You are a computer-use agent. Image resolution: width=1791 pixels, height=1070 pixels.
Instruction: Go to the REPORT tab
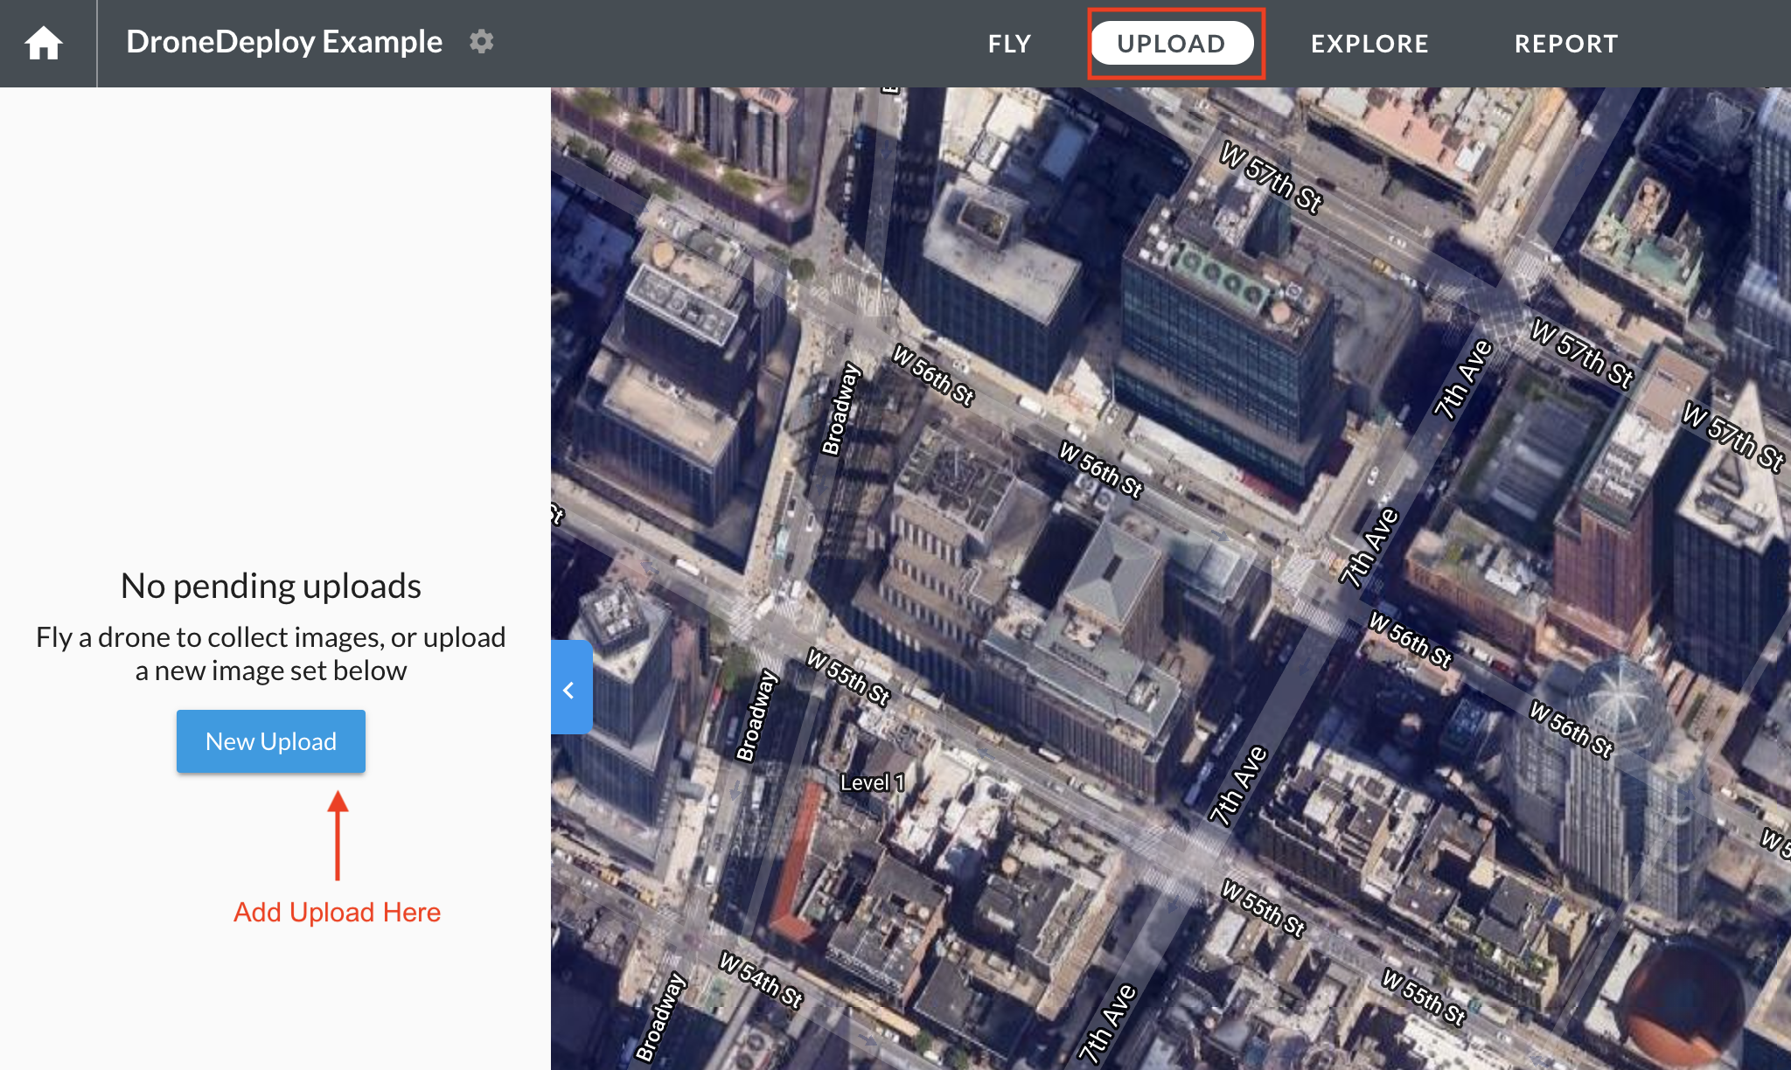[1566, 44]
